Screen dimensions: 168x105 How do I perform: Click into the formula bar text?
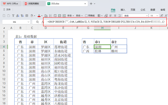click(x=106, y=22)
